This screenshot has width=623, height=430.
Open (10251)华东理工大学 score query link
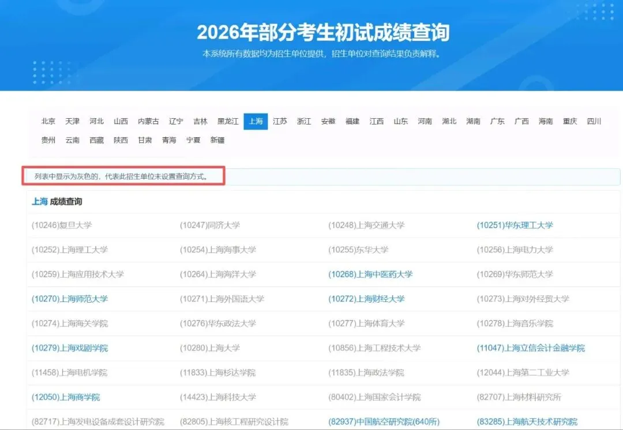click(x=515, y=225)
